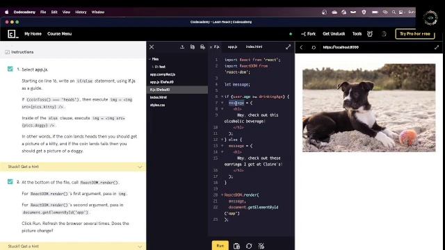This screenshot has height=250, width=445.
Task: Click the cloud icon in the menu bar
Action: (334, 12)
